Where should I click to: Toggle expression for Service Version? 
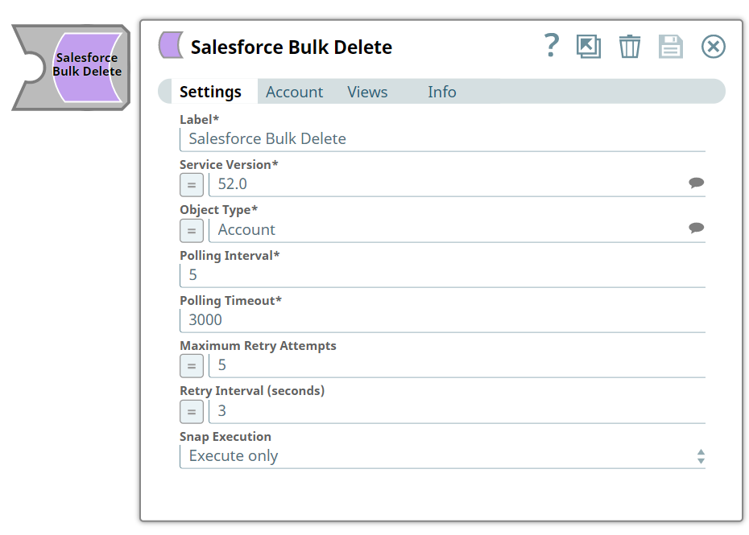tap(192, 185)
